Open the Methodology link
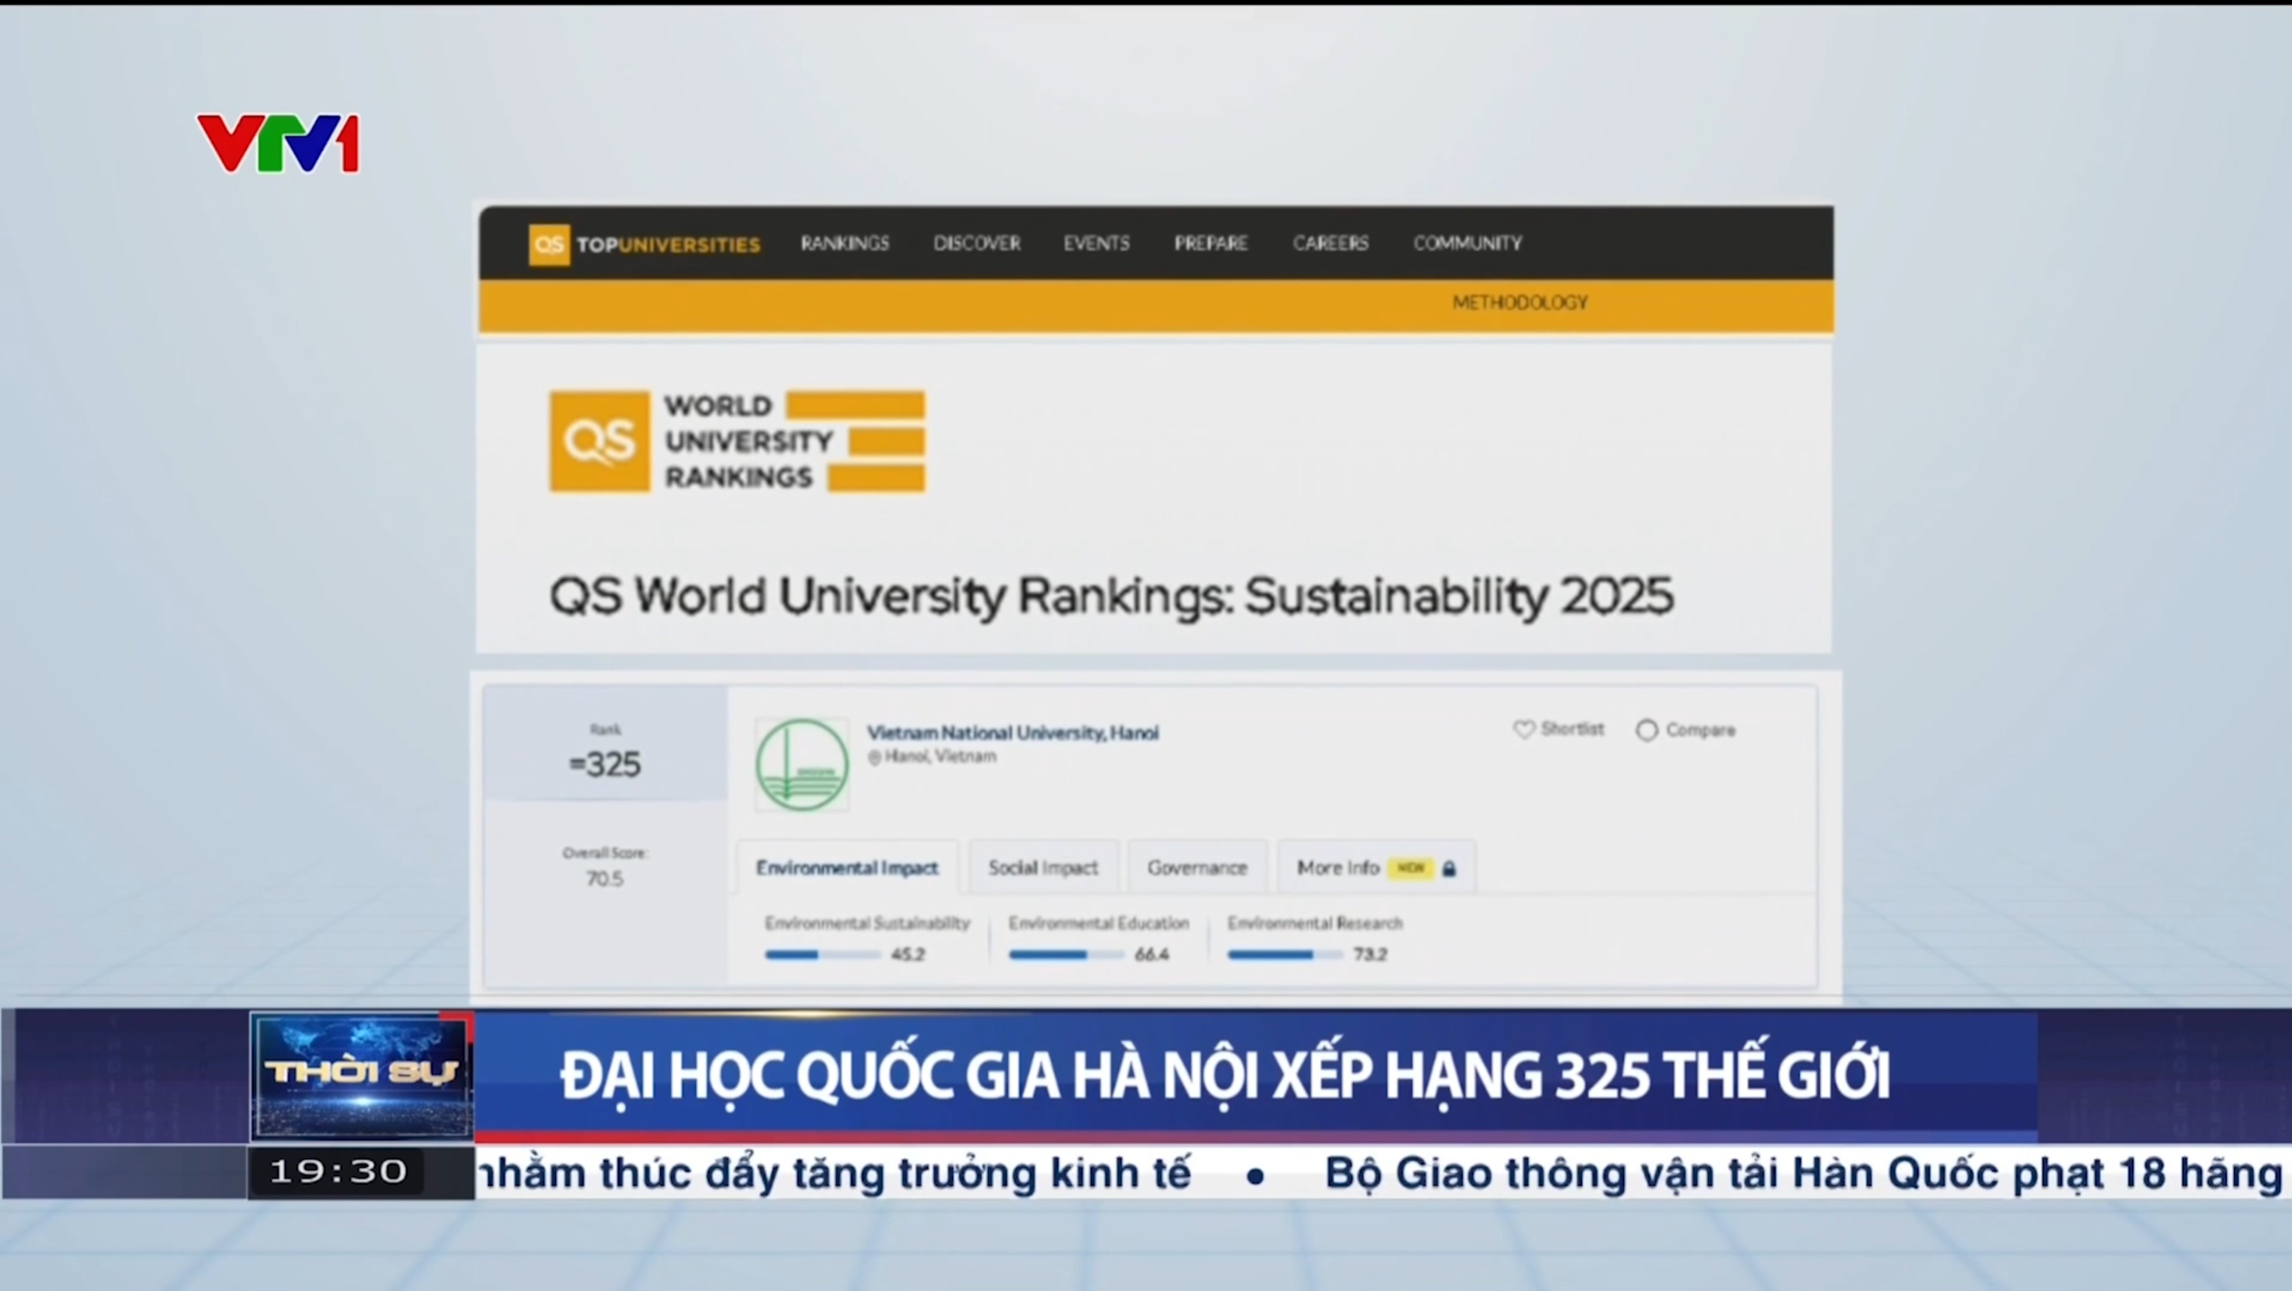 pyautogui.click(x=1519, y=303)
